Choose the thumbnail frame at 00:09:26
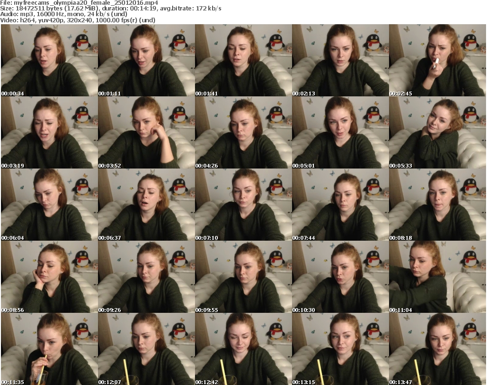The image size is (487, 385). click(146, 277)
